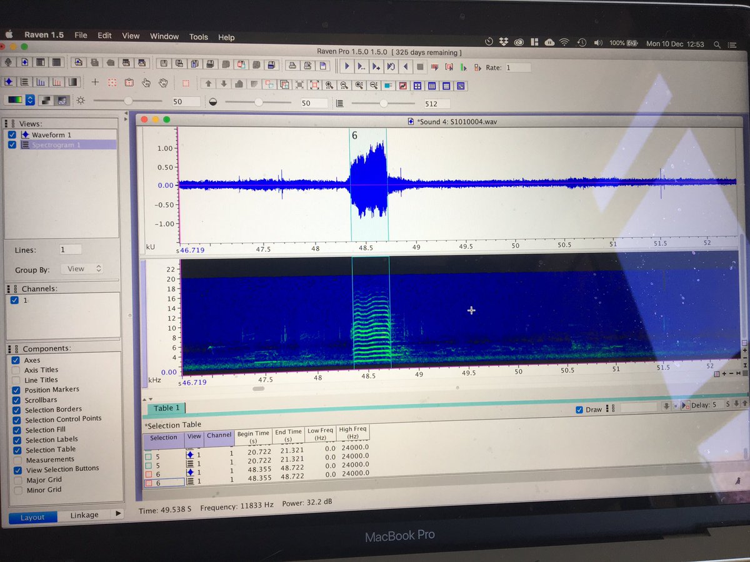Open the View menu
750x562 pixels.
(x=131, y=36)
